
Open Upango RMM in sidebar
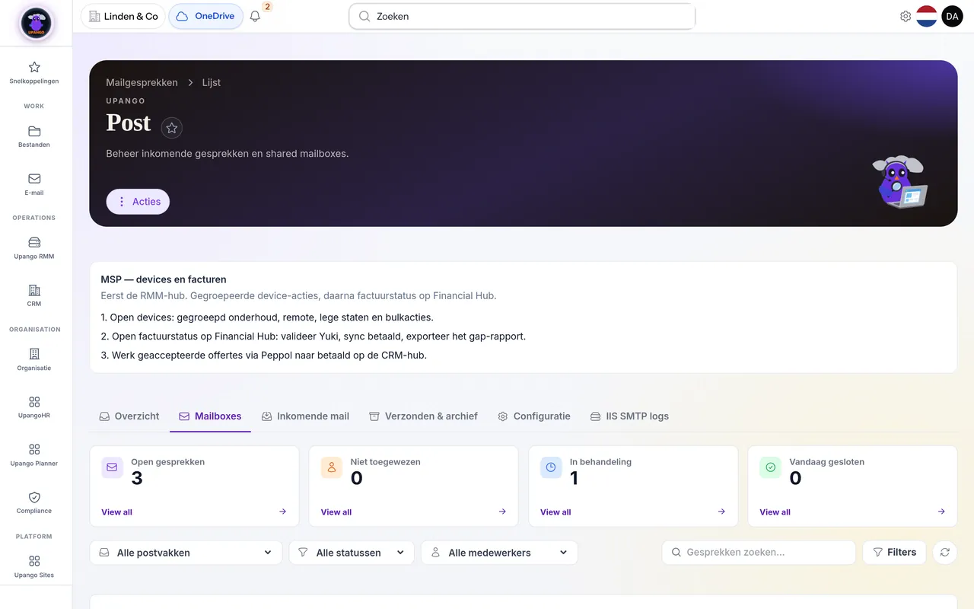[34, 248]
